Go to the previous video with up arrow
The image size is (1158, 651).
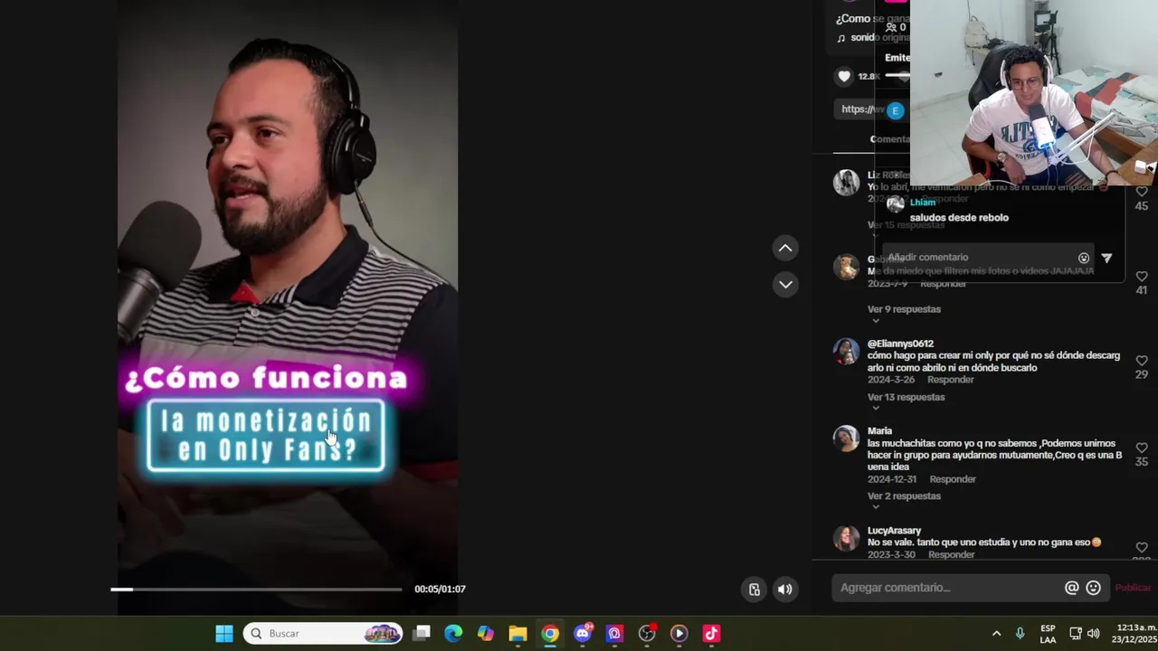(x=785, y=248)
